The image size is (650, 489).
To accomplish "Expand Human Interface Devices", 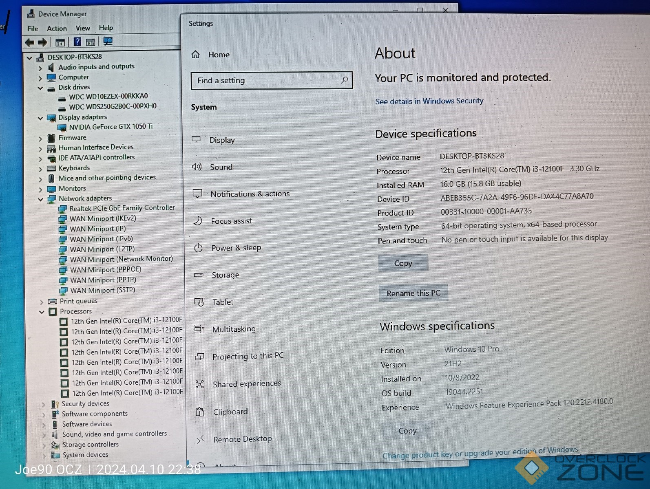I will click(x=40, y=149).
